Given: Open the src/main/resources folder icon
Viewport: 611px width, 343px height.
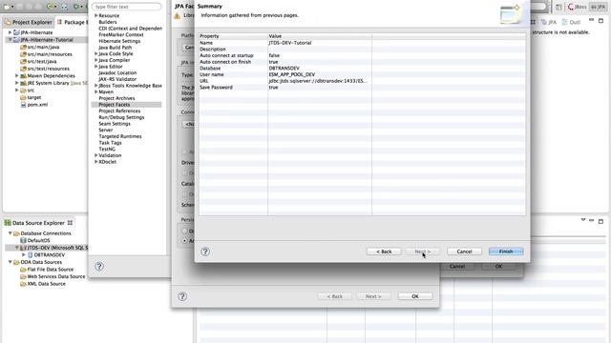Looking at the screenshot, I should 23,54.
